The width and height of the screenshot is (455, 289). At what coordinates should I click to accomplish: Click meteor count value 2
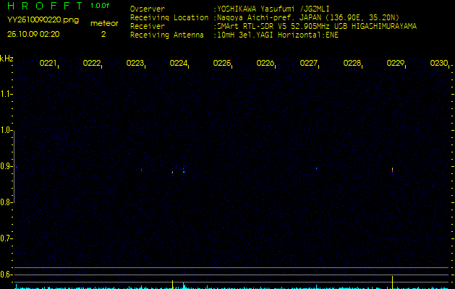pyautogui.click(x=103, y=34)
